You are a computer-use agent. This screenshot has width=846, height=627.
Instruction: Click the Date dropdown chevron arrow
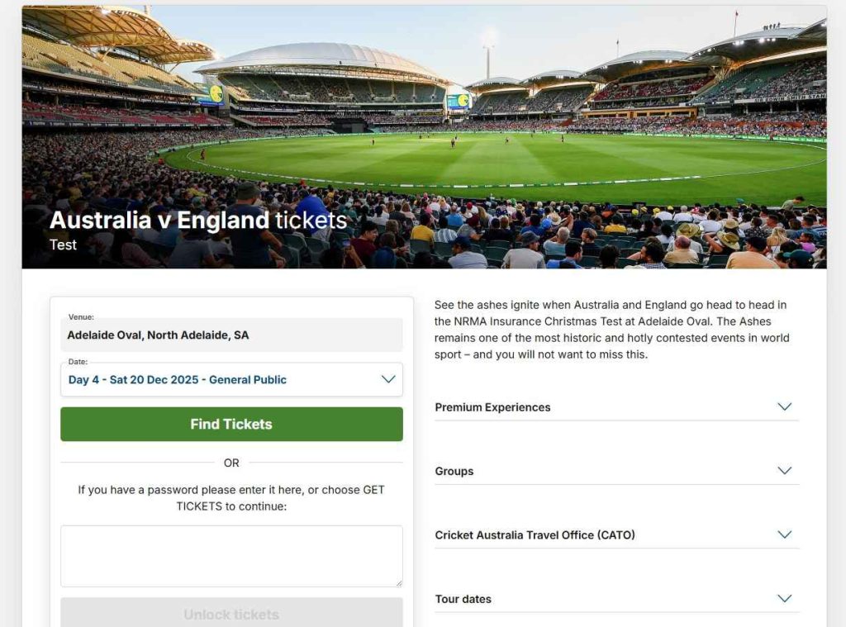[x=388, y=379]
